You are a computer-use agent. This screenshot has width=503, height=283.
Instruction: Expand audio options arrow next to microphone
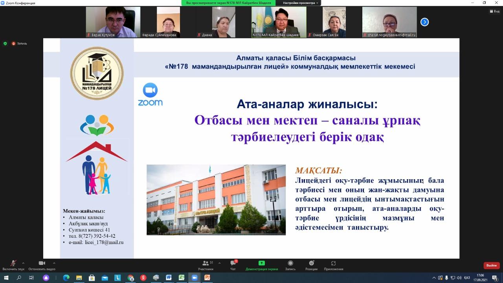click(23, 263)
